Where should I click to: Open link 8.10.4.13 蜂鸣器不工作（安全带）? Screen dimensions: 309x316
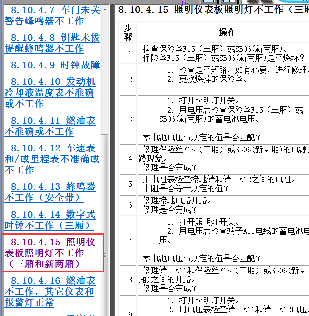50,192
